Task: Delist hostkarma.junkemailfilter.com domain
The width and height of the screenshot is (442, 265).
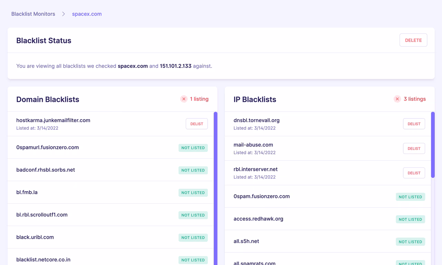Action: point(196,124)
